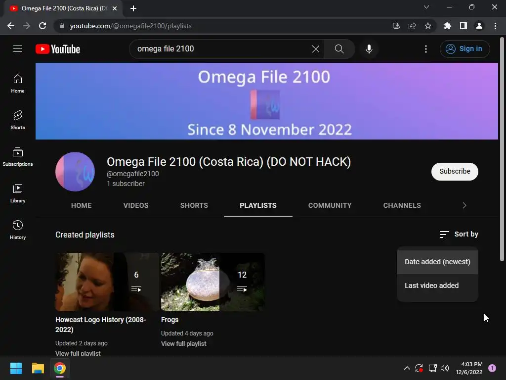The image size is (506, 380).
Task: Subscribe to Omega File 2100 channel
Action: coord(455,171)
